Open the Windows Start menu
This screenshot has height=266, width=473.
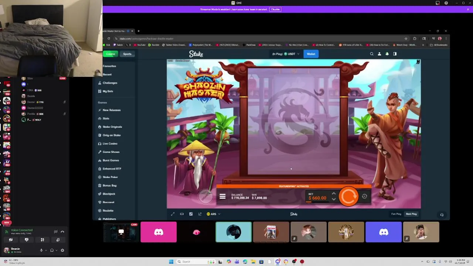coord(171,262)
